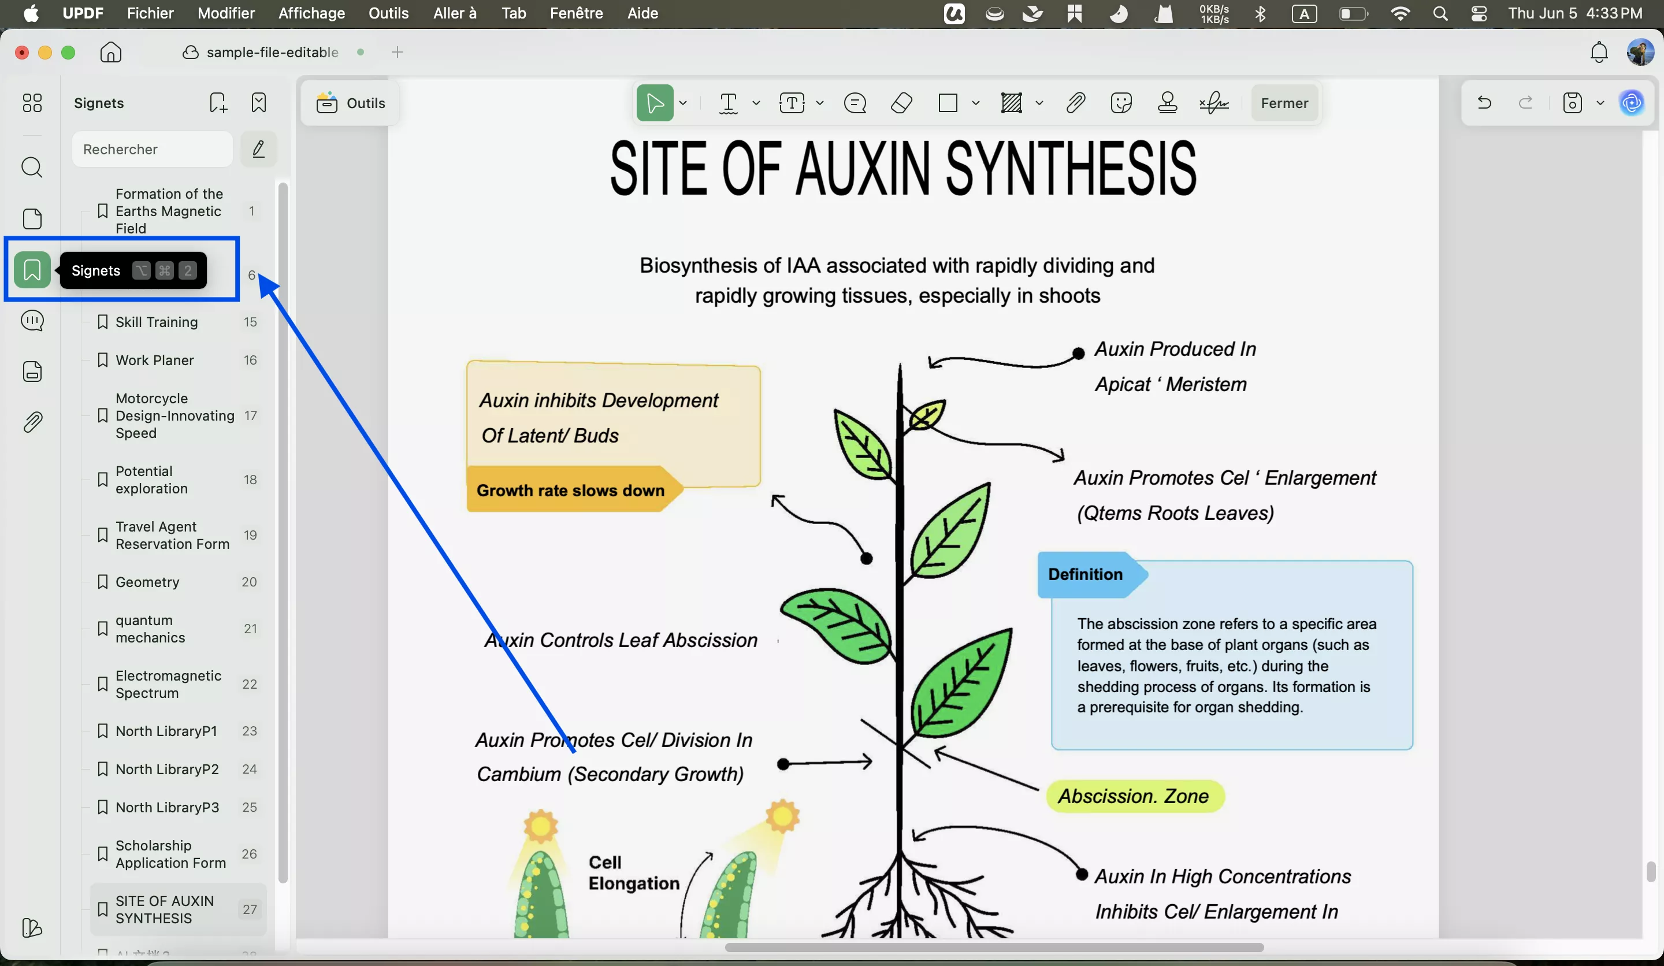Click the layers icon at sidebar bottom
Viewport: 1664px width, 966px height.
[32, 928]
